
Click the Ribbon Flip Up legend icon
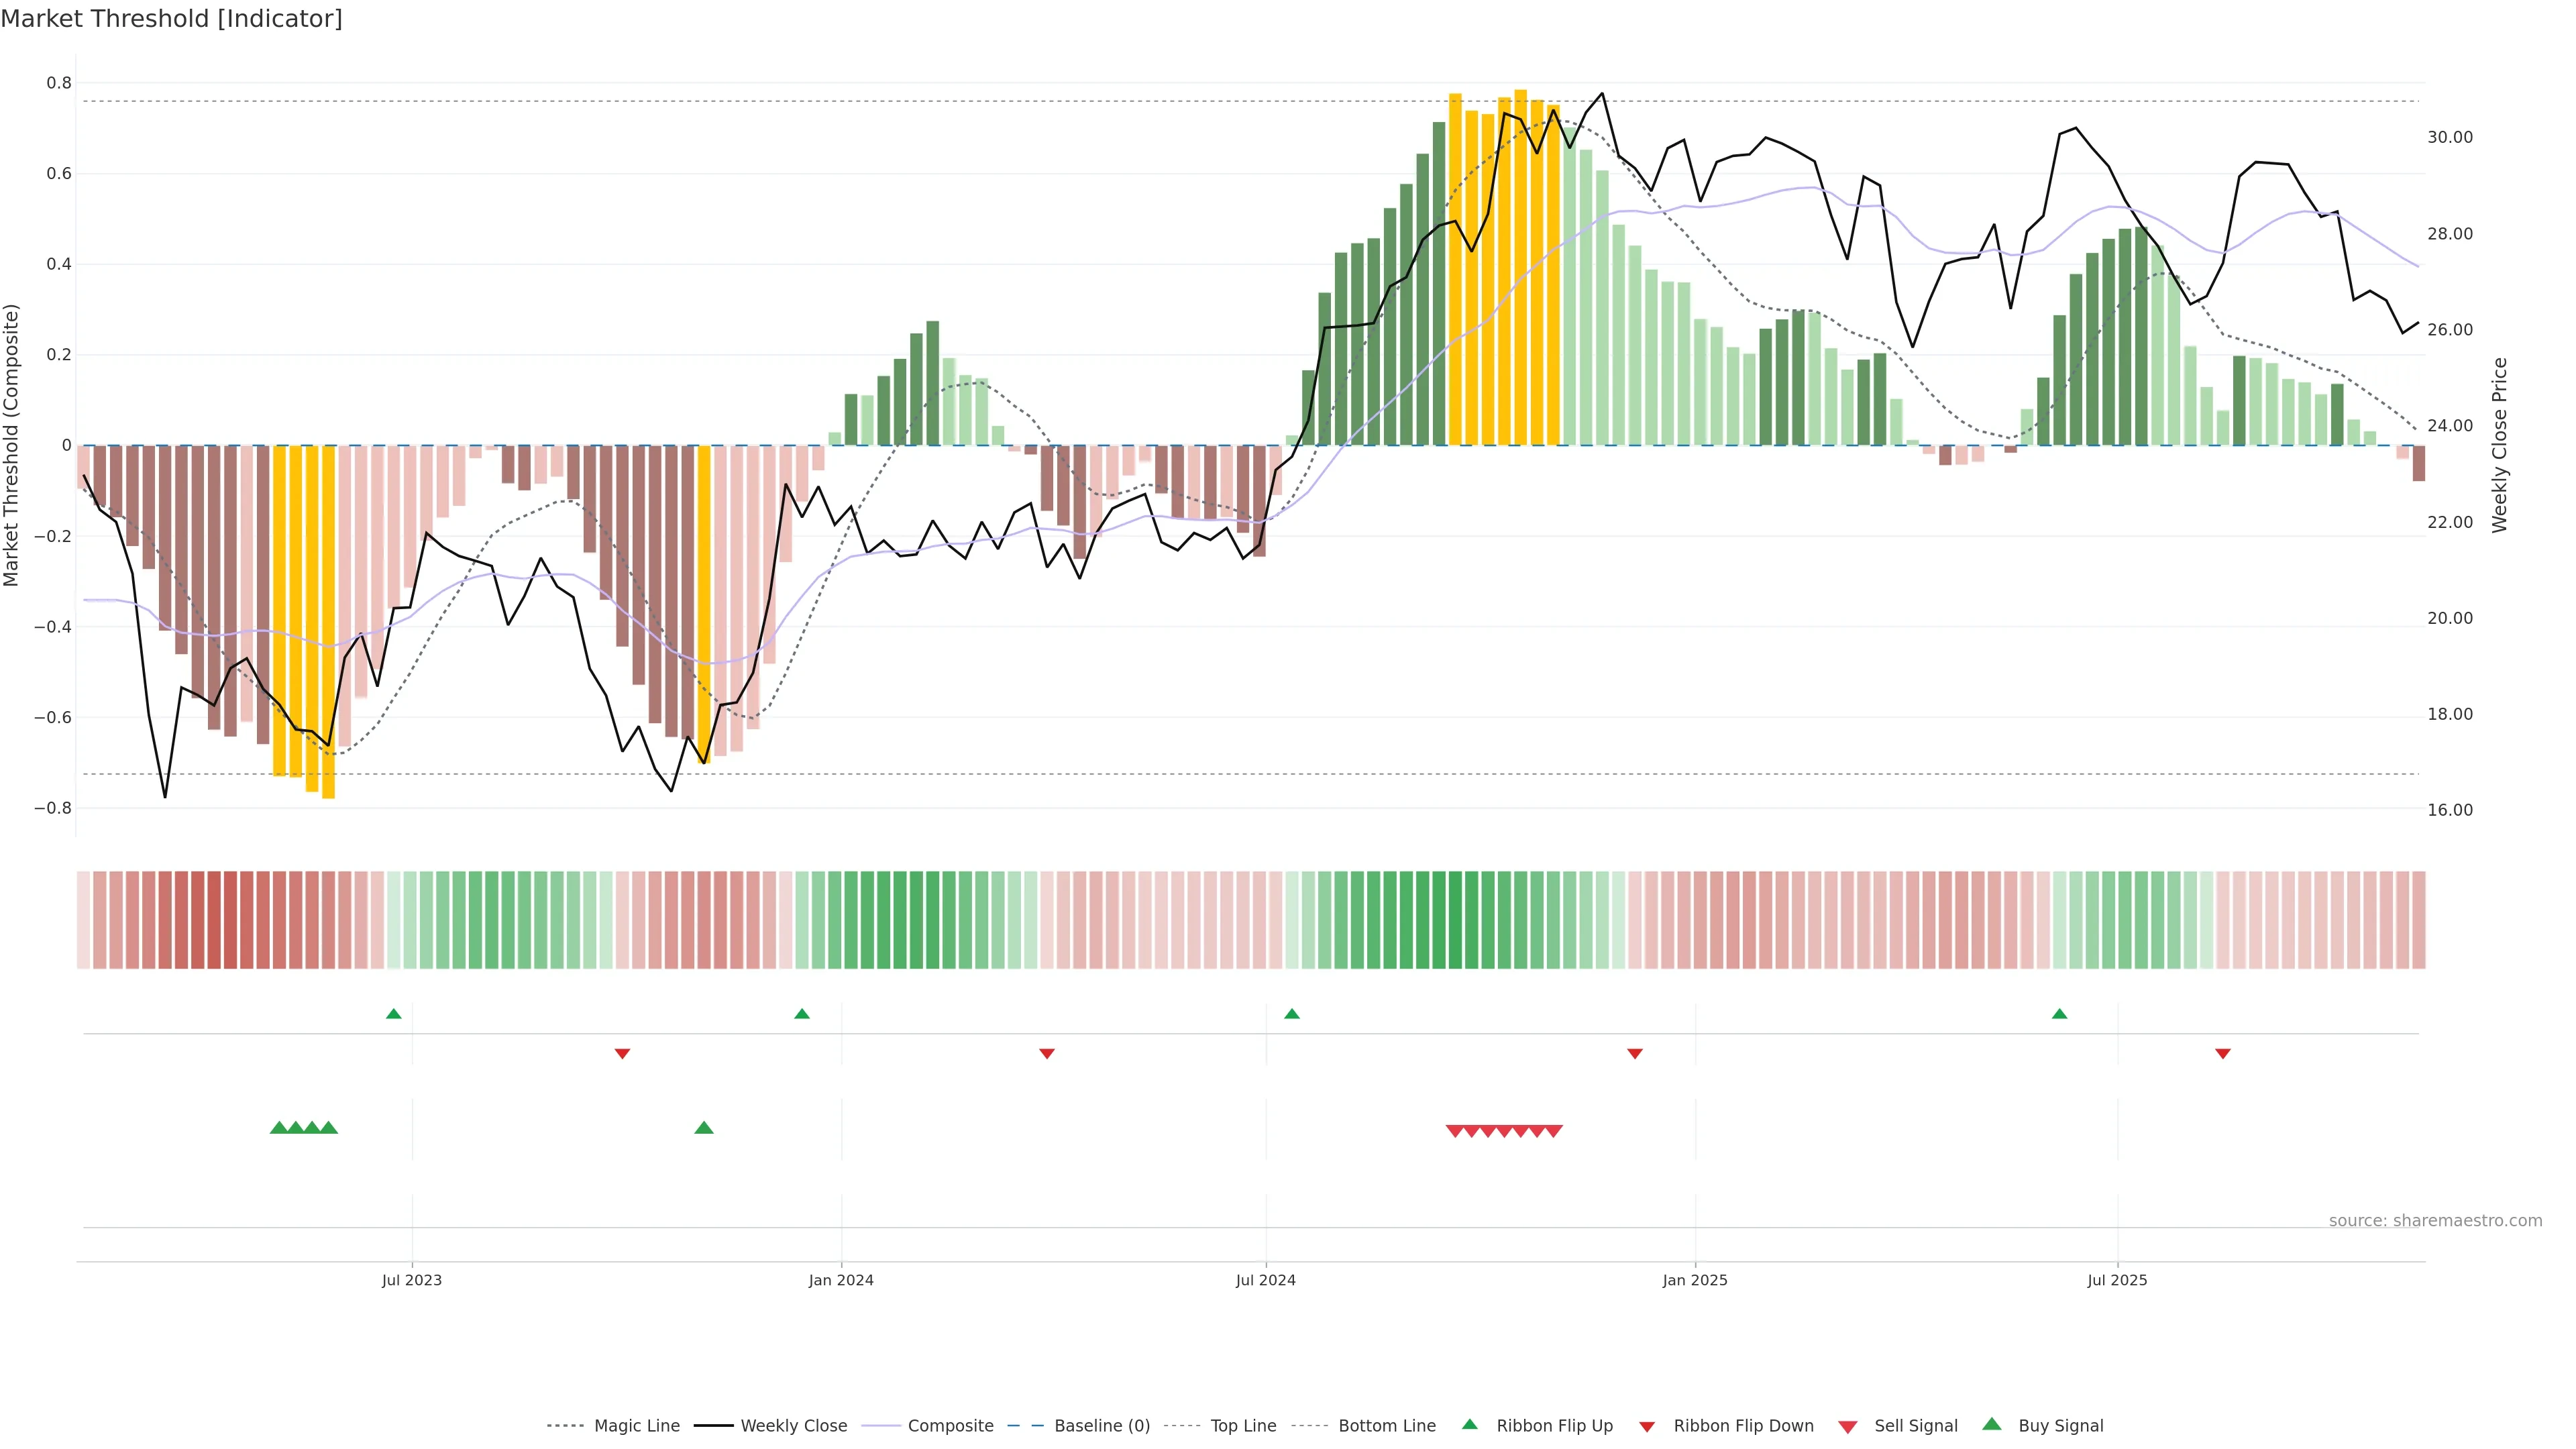1469,1424
